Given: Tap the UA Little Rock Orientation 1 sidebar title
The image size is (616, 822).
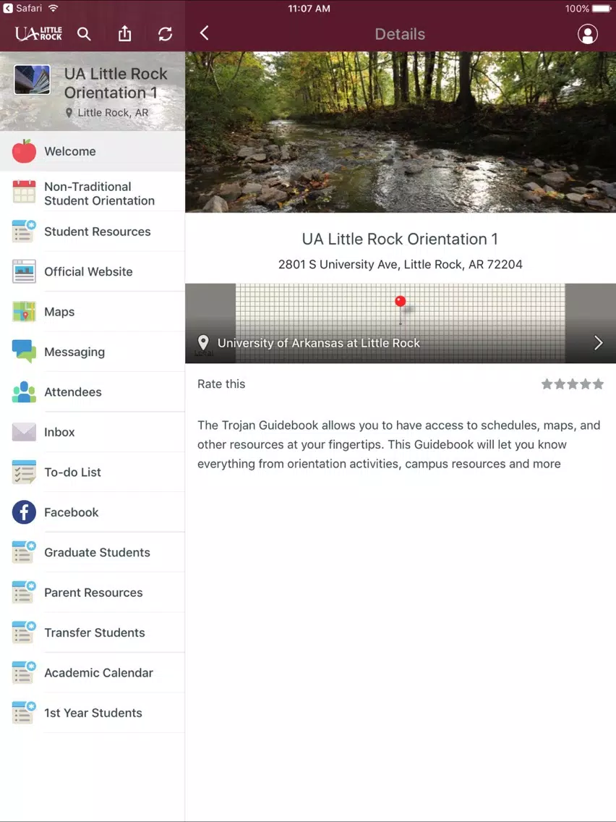Looking at the screenshot, I should [x=116, y=82].
